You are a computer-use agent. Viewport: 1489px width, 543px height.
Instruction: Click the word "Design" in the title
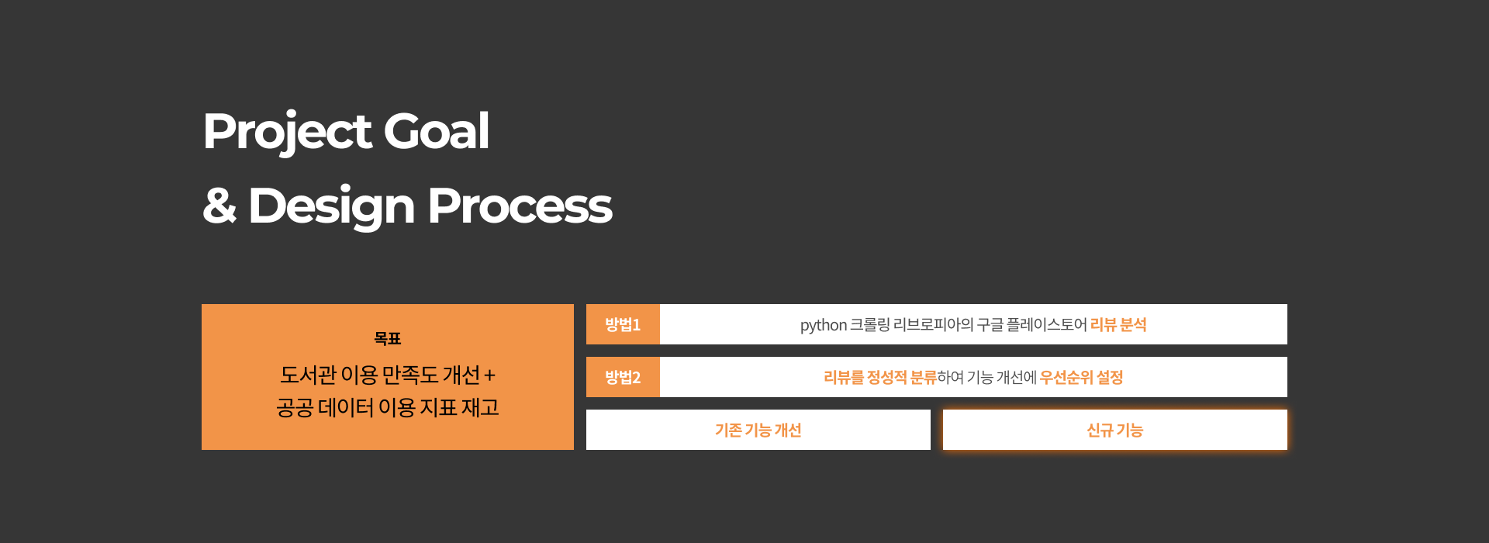(331, 206)
